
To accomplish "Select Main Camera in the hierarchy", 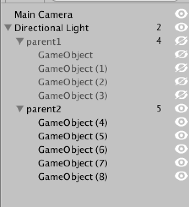I will click(43, 14).
